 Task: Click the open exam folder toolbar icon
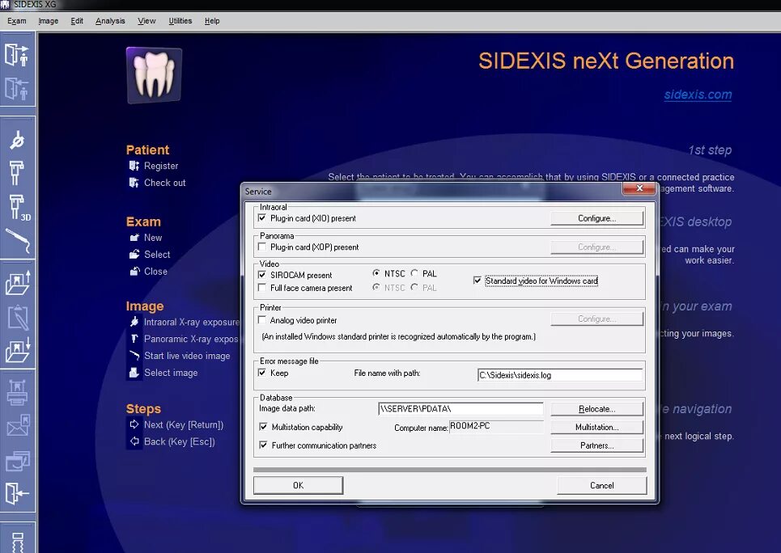pyautogui.click(x=18, y=283)
